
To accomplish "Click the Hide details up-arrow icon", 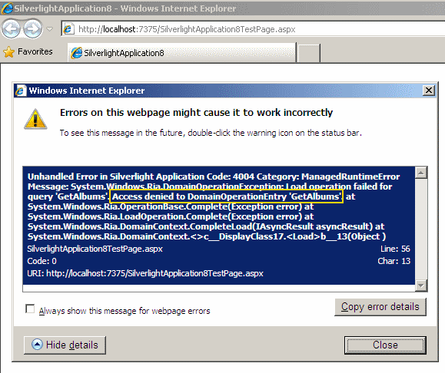I will pos(37,345).
